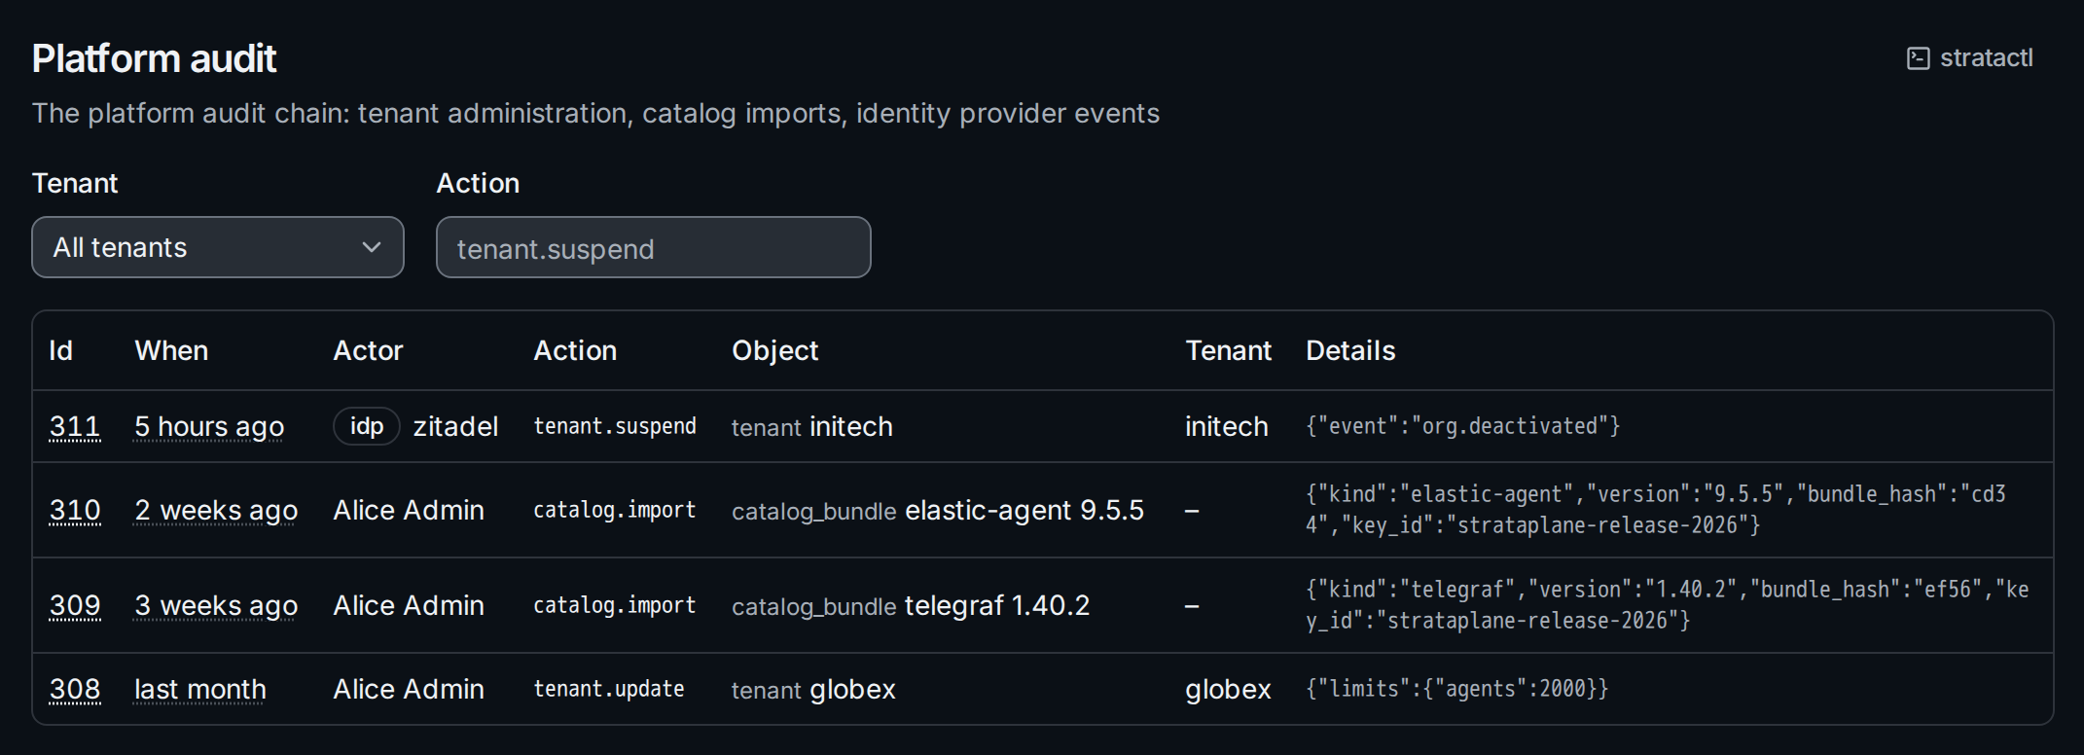Open audit entry 310
This screenshot has height=755, width=2084.
point(75,510)
